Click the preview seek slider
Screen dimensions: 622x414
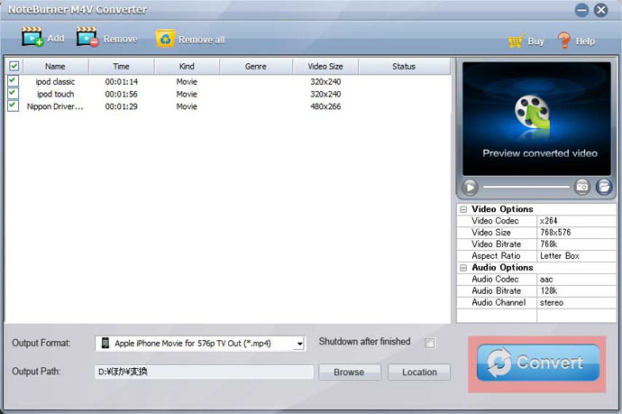526,187
